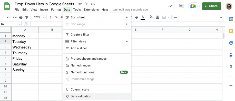Image resolution: width=235 pixels, height=101 pixels.
Task: Click the fill color paint bucket
Action: [x=151, y=17]
